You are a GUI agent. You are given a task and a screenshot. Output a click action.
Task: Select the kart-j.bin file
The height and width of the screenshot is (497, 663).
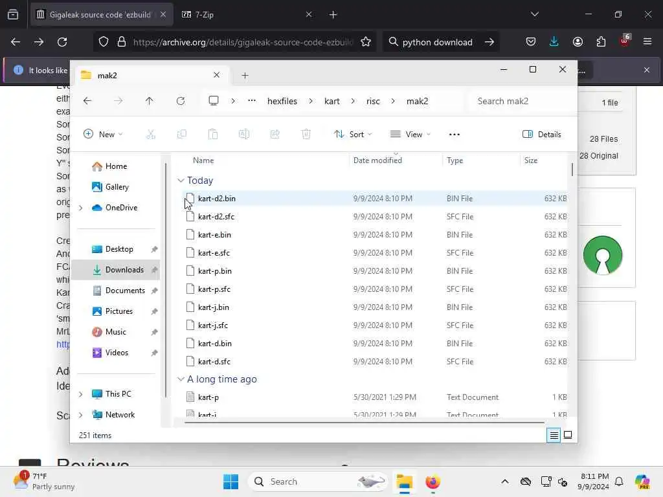375,307
